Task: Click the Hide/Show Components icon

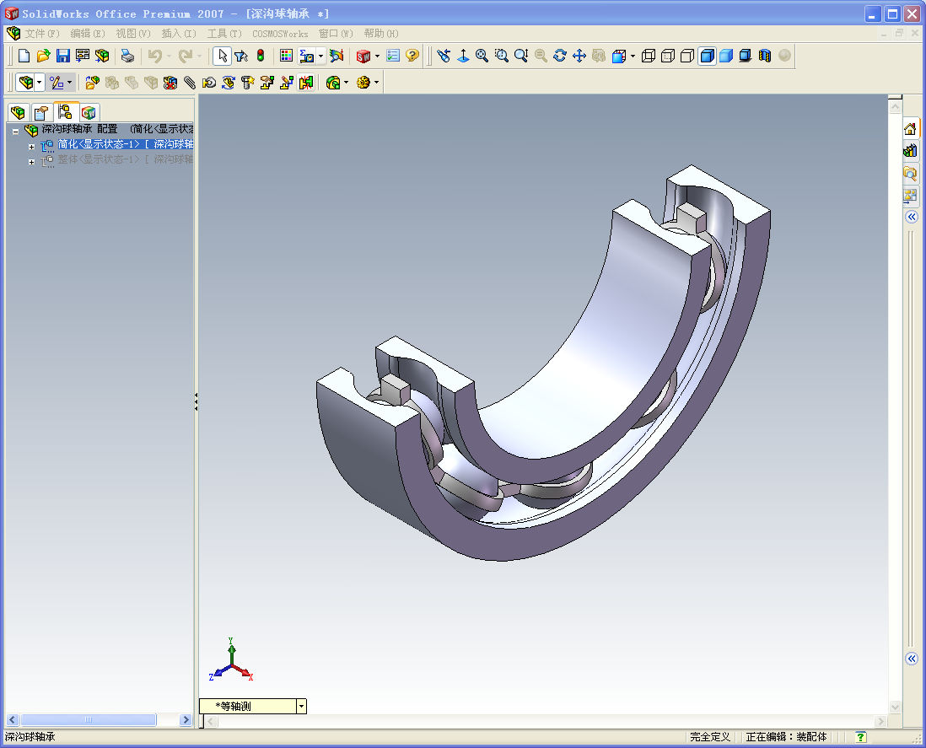Action: (x=111, y=83)
